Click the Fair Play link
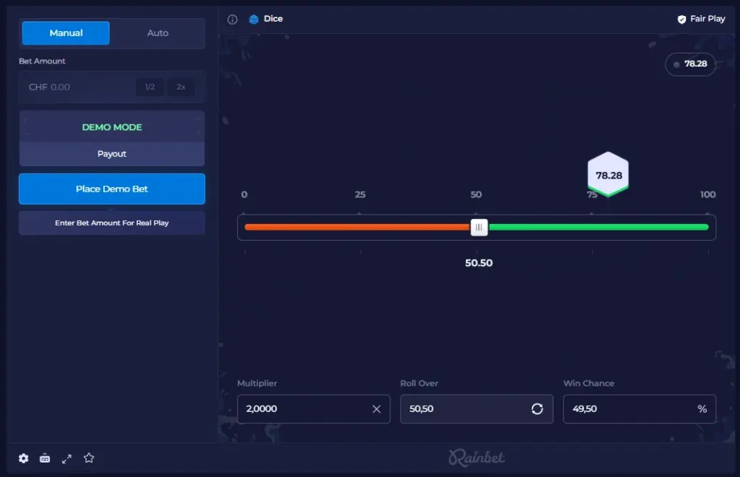Image resolution: width=740 pixels, height=477 pixels. pyautogui.click(x=701, y=19)
